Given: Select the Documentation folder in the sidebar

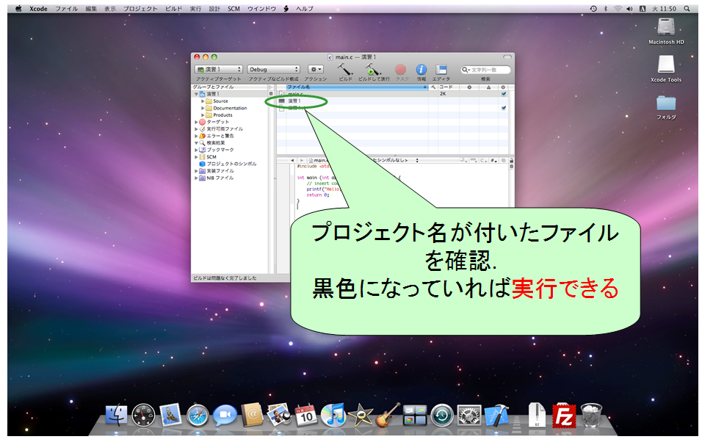Looking at the screenshot, I should pos(226,108).
